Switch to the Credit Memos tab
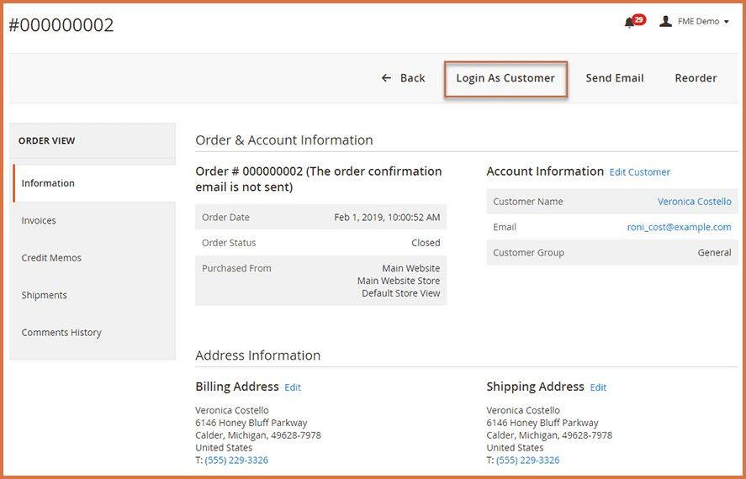Screen dimensions: 746x479 [51, 258]
